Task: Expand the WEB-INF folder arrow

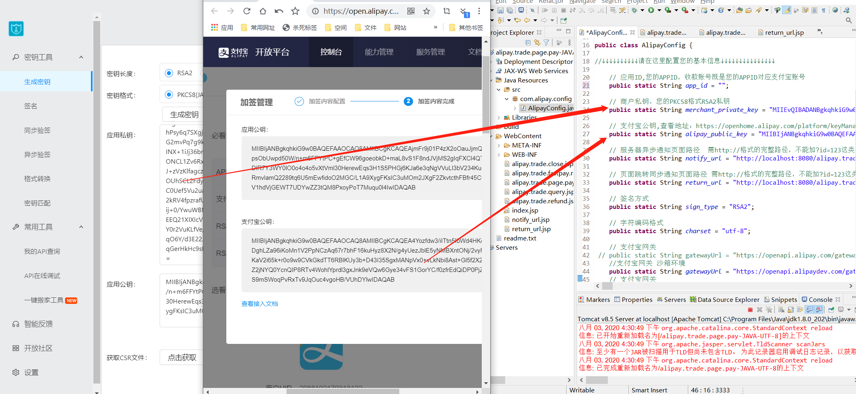Action: pyautogui.click(x=499, y=155)
